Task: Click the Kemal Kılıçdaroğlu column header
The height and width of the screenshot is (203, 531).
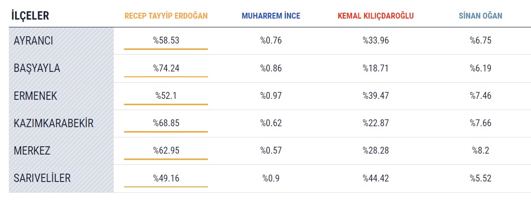Action: point(376,16)
